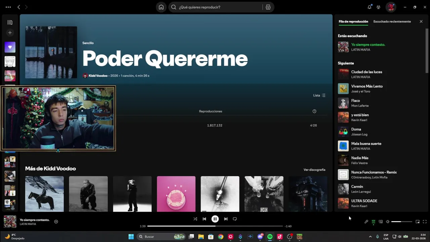Switch to 'Escuchado recientemente' tab
430x242 pixels.
[x=392, y=22]
